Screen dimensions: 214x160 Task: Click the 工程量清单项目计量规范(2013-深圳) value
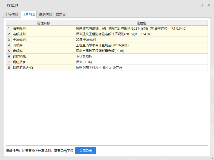point(142,45)
